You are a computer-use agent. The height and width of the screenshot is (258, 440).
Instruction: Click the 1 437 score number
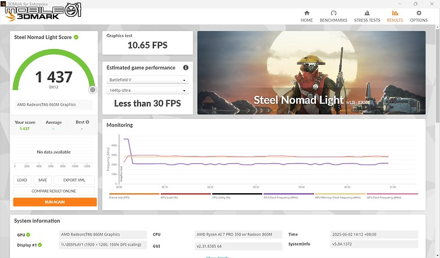[x=54, y=77]
